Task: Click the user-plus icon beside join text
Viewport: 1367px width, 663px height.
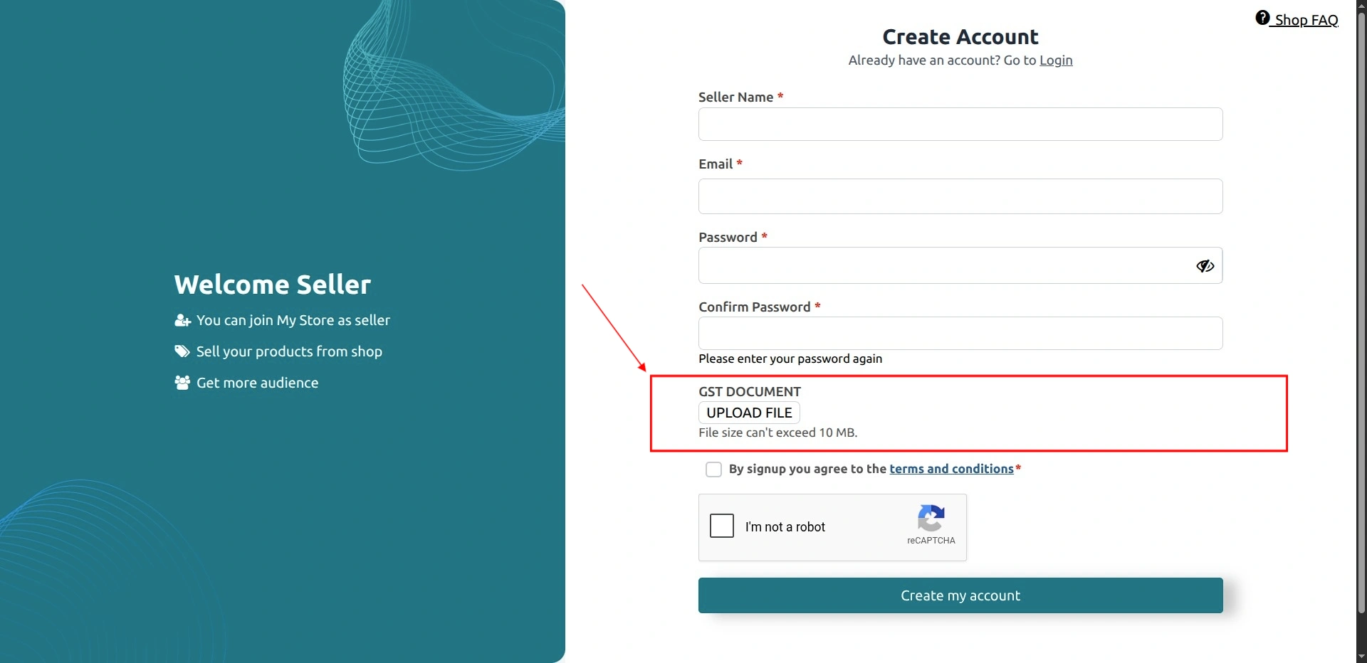Action: click(x=182, y=320)
